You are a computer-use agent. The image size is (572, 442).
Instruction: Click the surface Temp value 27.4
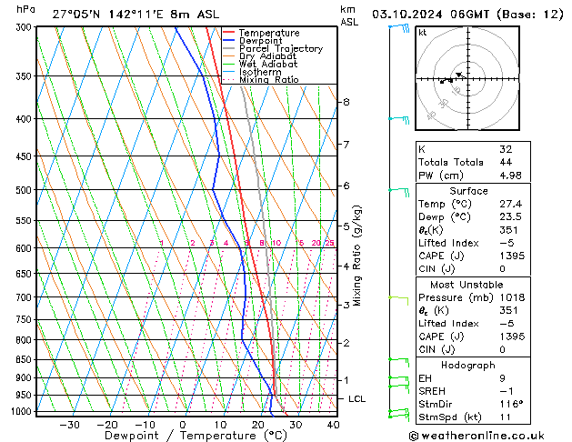coord(511,205)
